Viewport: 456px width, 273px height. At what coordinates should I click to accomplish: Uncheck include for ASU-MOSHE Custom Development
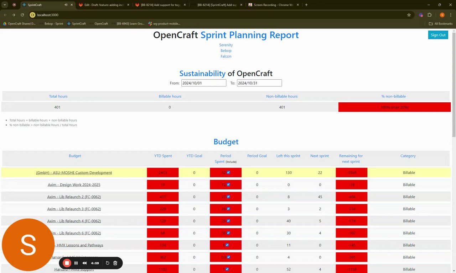228,172
